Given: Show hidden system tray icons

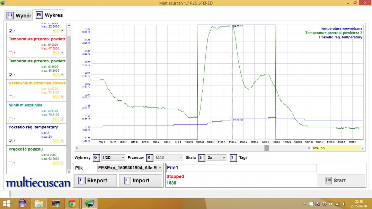Looking at the screenshot, I should tap(304, 204).
